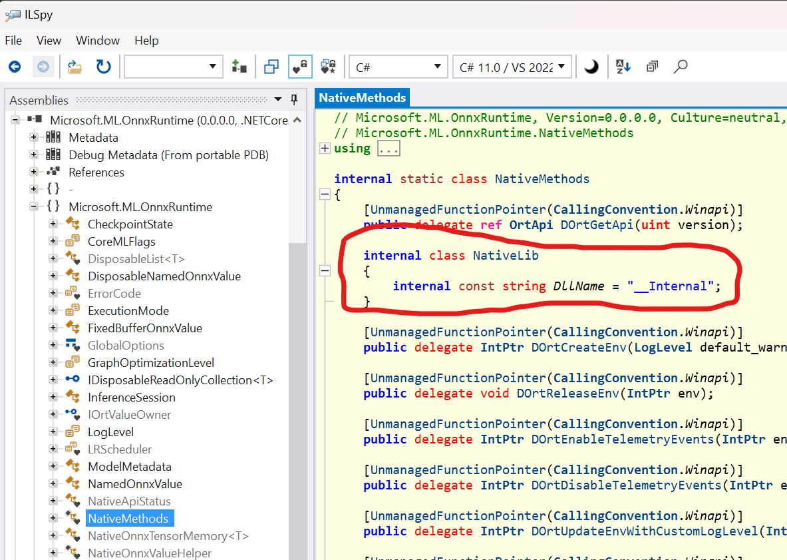Expand the CheckpointState class node

click(x=53, y=224)
